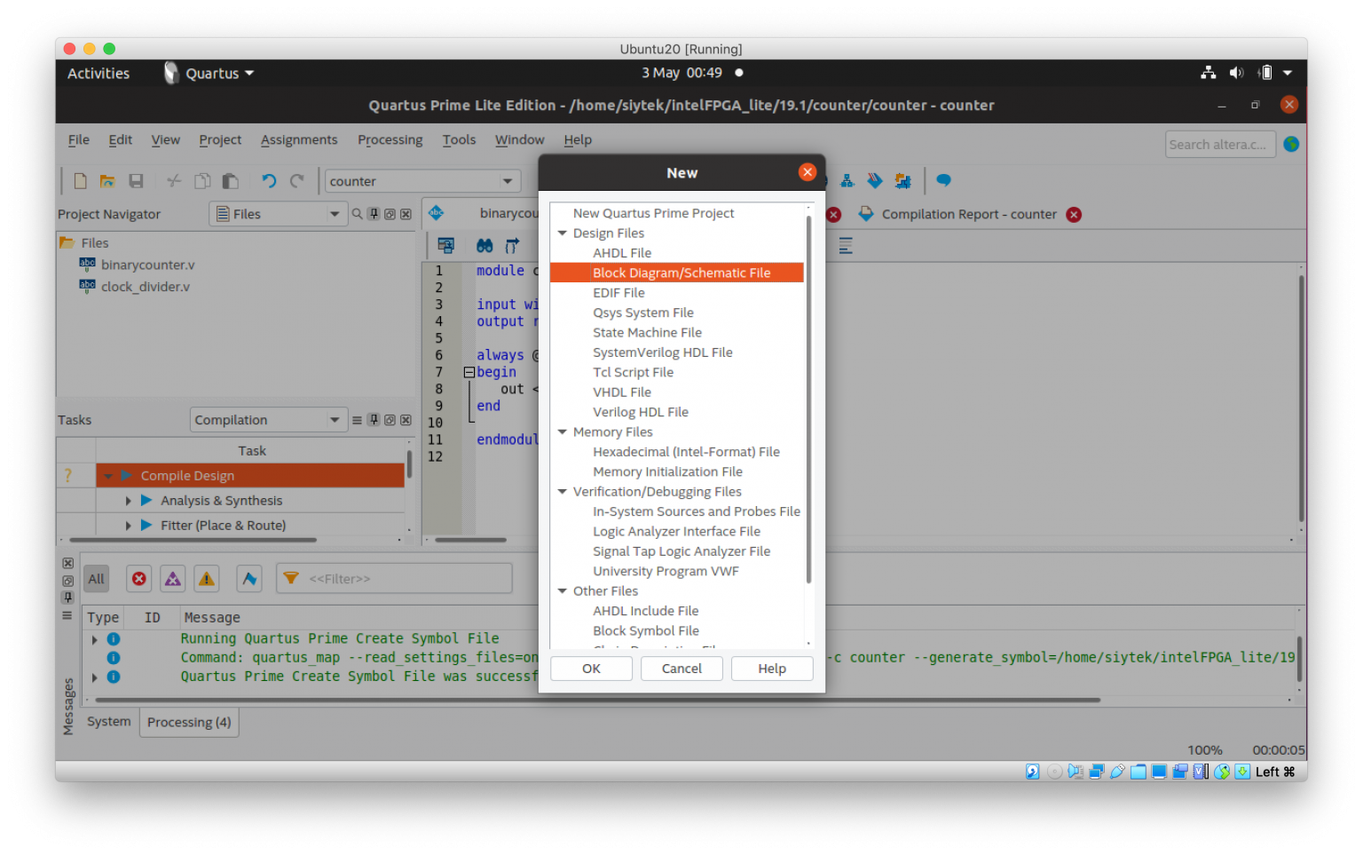Image resolution: width=1363 pixels, height=855 pixels.
Task: Expand the Analysis & Synthesis task
Action: pyautogui.click(x=129, y=500)
